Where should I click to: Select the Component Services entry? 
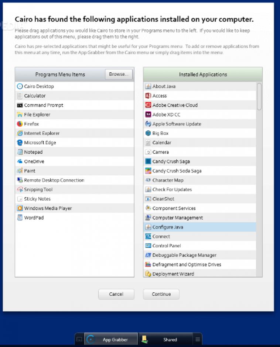click(x=199, y=208)
